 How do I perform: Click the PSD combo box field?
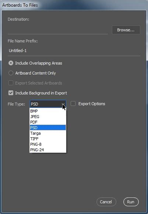point(48,104)
